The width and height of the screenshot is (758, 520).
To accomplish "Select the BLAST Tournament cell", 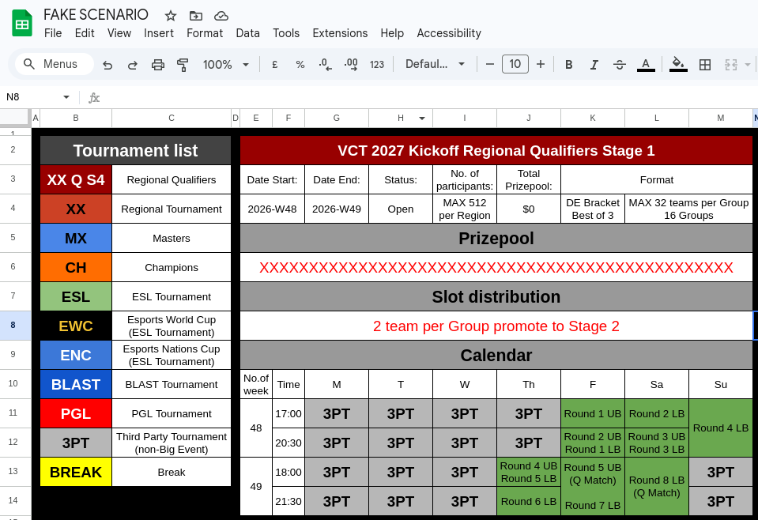I will 172,384.
